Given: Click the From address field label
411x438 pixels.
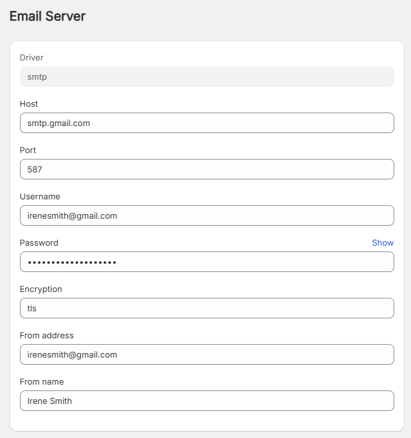Looking at the screenshot, I should coord(47,336).
